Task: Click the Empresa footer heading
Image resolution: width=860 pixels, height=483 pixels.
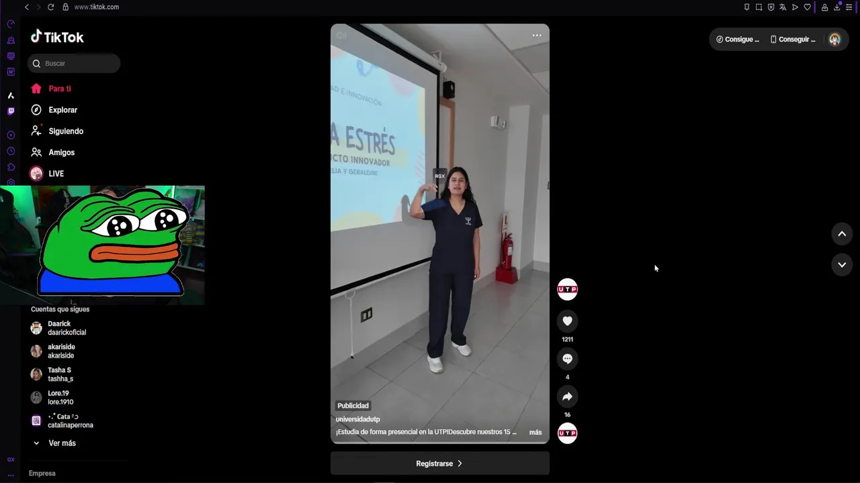Action: (x=42, y=474)
